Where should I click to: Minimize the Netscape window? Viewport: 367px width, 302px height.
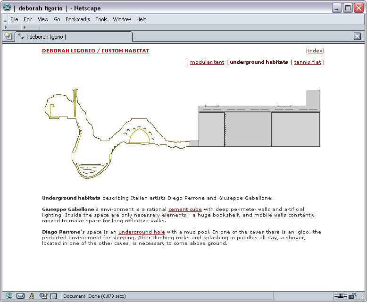tap(336, 8)
